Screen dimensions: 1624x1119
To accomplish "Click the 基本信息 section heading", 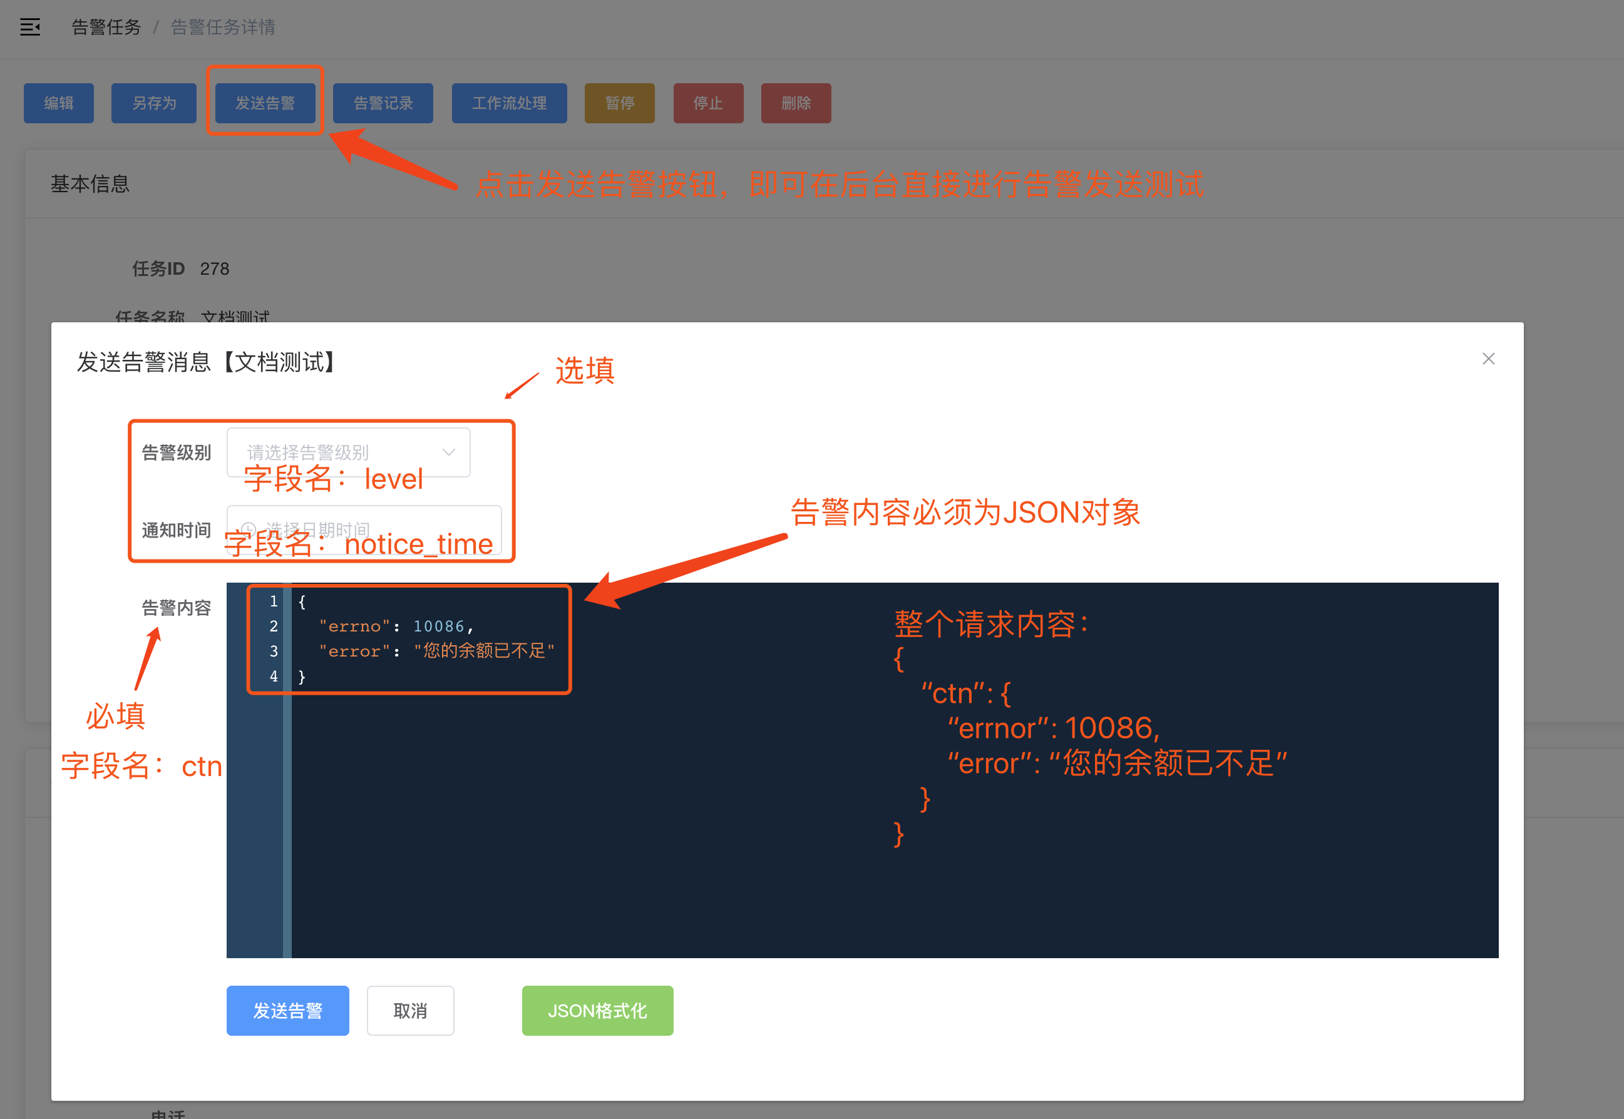I will pos(90,184).
